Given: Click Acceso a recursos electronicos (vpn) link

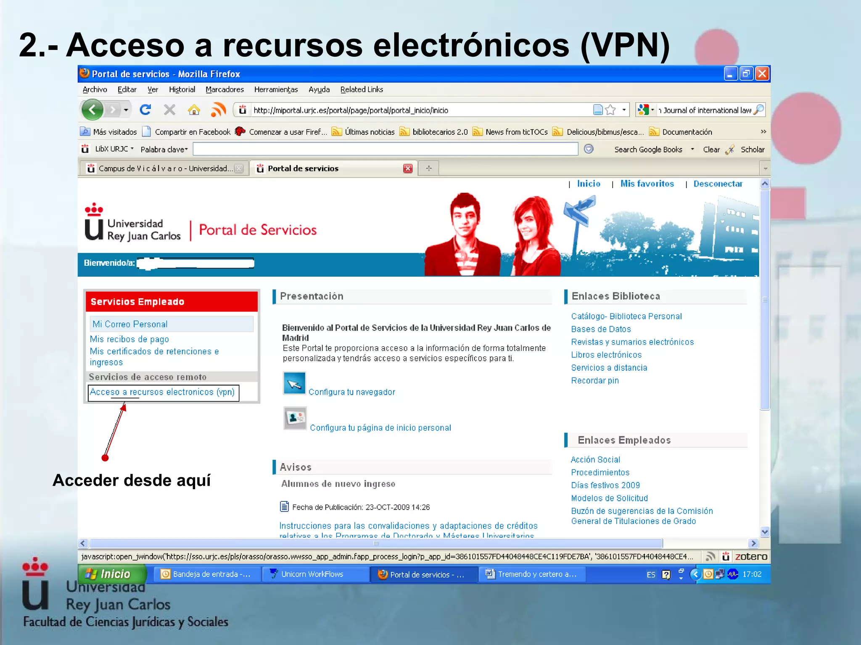Looking at the screenshot, I should pyautogui.click(x=162, y=392).
